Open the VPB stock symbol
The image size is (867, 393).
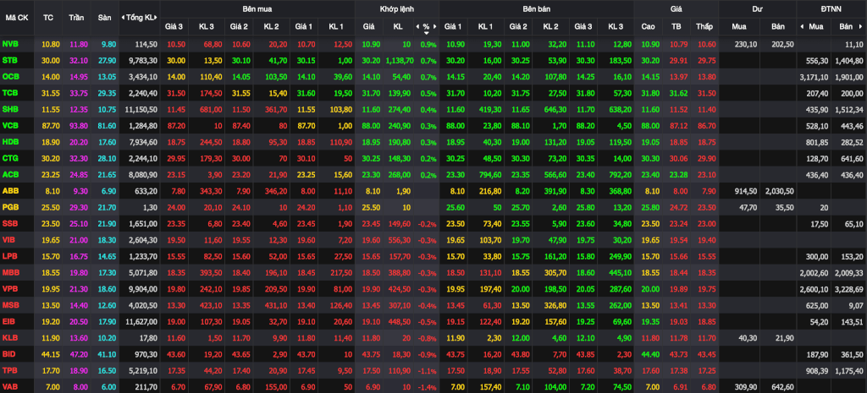pos(10,291)
